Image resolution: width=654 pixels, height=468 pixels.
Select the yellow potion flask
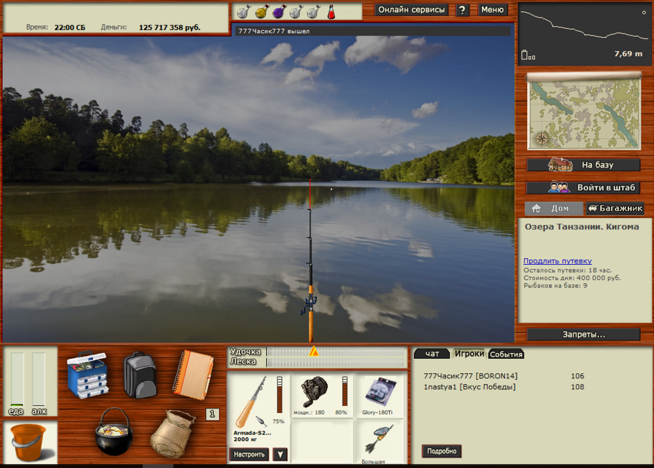coord(260,11)
